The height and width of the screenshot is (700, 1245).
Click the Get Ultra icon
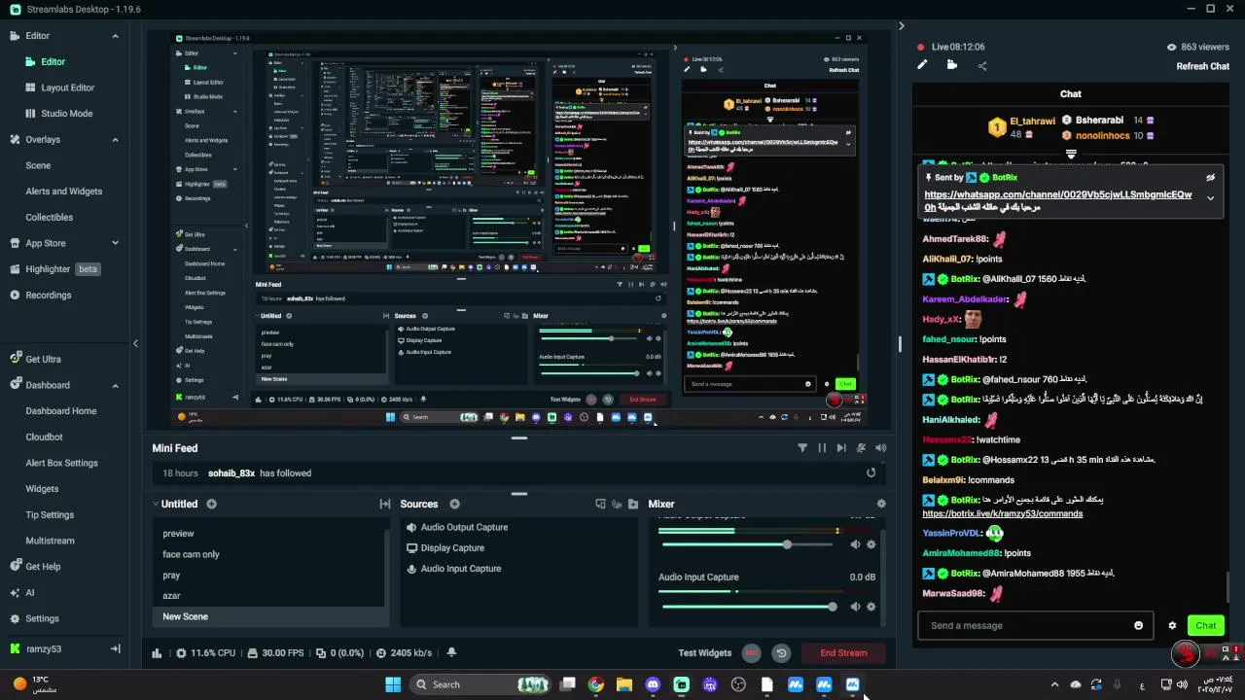point(15,359)
